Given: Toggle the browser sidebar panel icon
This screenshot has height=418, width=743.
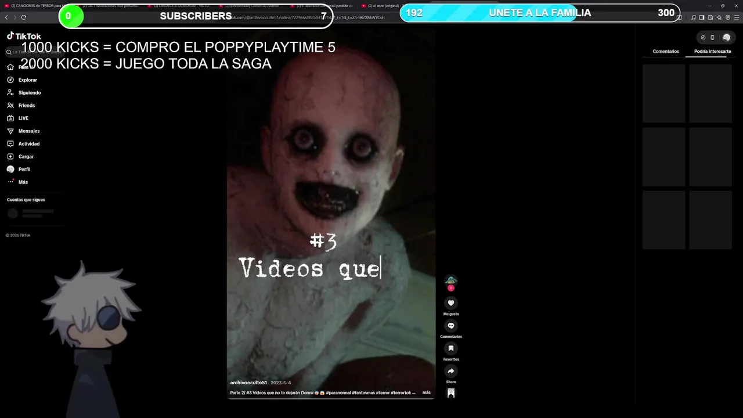Looking at the screenshot, I should pyautogui.click(x=702, y=17).
